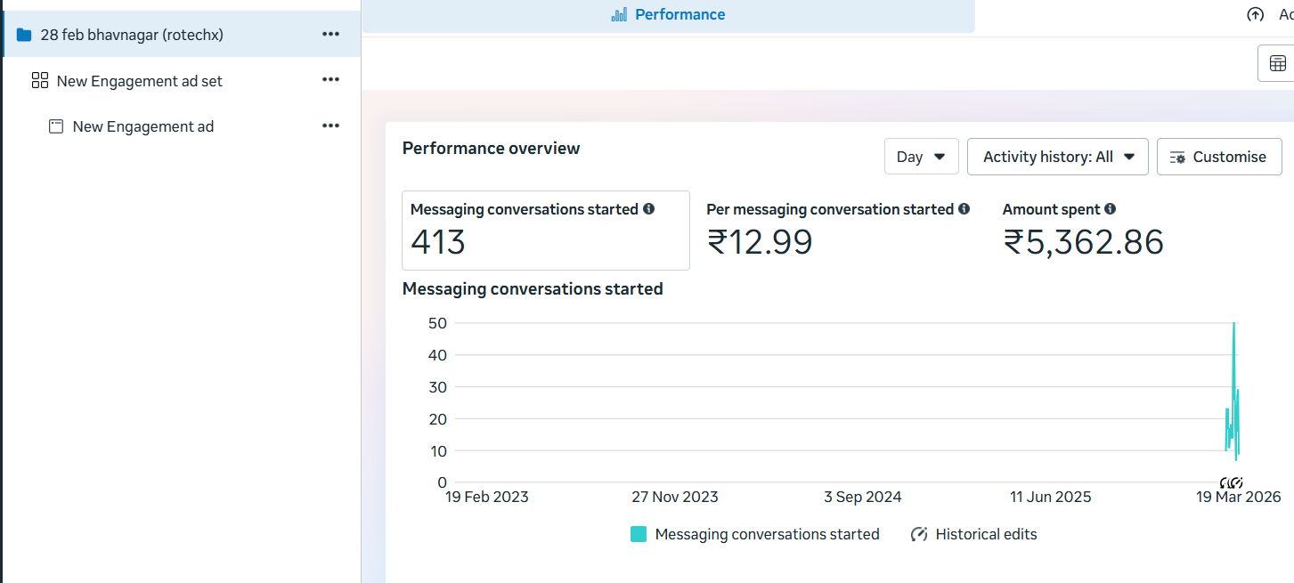Viewport: 1294px width, 583px height.
Task: Select the Messaging conversations started metric card
Action: (x=546, y=231)
